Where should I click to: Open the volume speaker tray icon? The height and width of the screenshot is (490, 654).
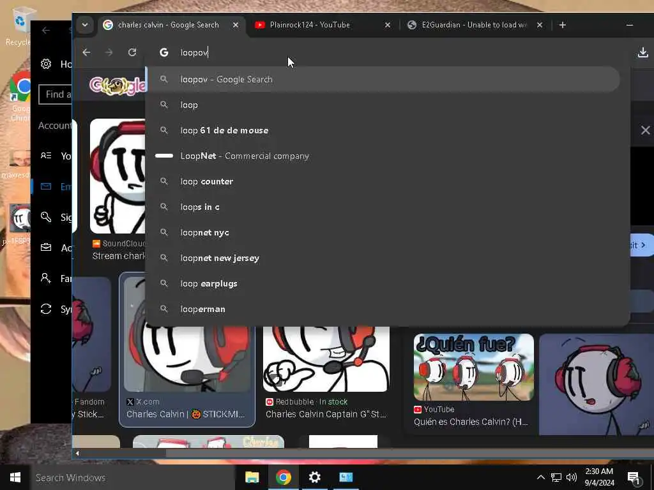[x=572, y=477]
